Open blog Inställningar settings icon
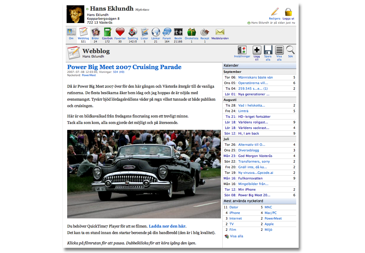365x253 pixels. point(242,50)
